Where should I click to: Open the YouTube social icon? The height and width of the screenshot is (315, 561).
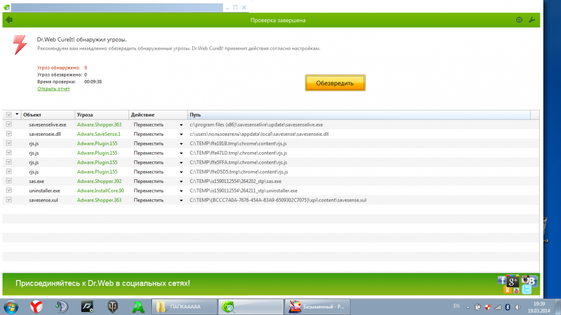(516, 291)
